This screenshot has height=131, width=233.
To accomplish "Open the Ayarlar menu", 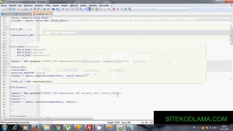I will (x=56, y=5).
